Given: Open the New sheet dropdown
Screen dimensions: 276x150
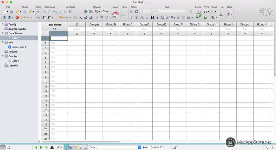Looking at the screenshot, I should point(27,17).
